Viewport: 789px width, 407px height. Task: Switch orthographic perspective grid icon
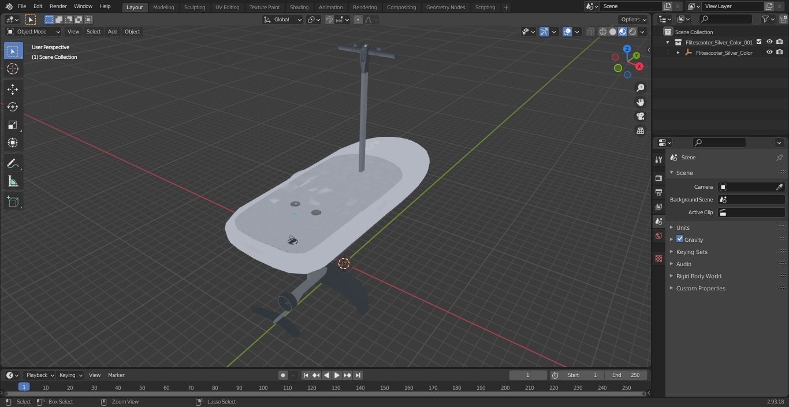(x=640, y=131)
